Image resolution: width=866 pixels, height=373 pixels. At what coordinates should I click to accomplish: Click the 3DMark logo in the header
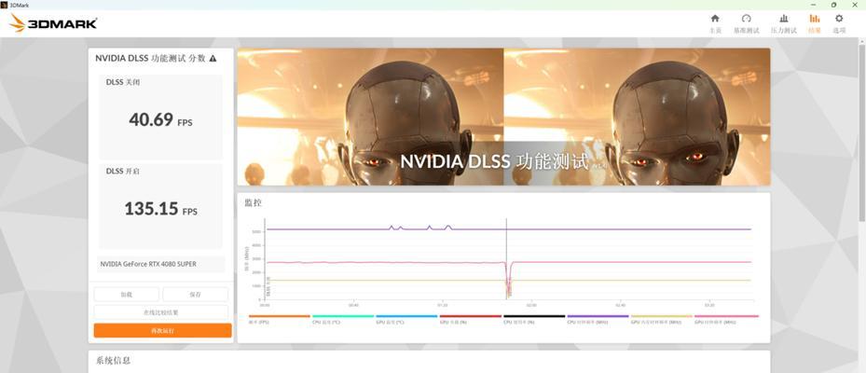point(53,23)
